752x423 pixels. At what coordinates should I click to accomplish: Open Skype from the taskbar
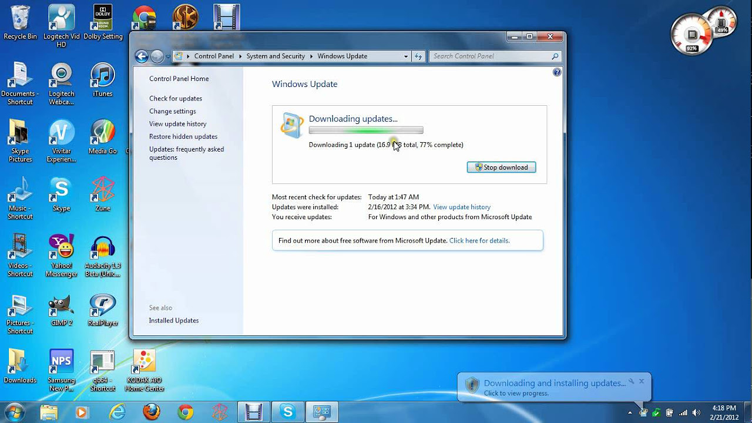288,412
